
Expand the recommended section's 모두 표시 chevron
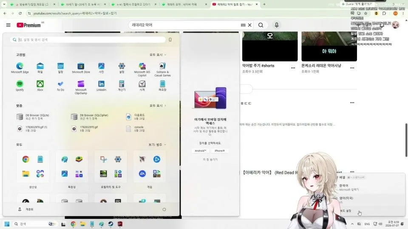click(x=158, y=106)
